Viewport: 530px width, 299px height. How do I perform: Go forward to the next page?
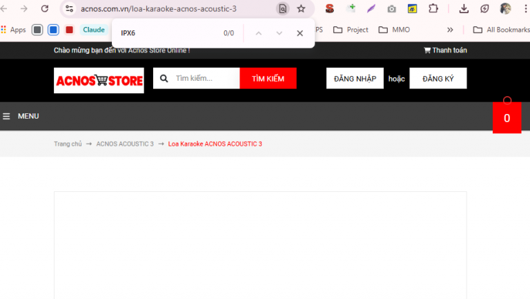(23, 9)
